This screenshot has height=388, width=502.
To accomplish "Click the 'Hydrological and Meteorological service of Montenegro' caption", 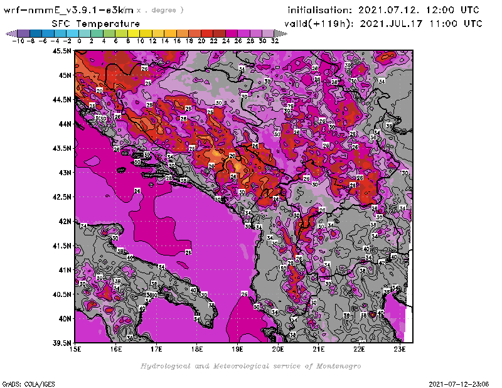I will [x=250, y=366].
